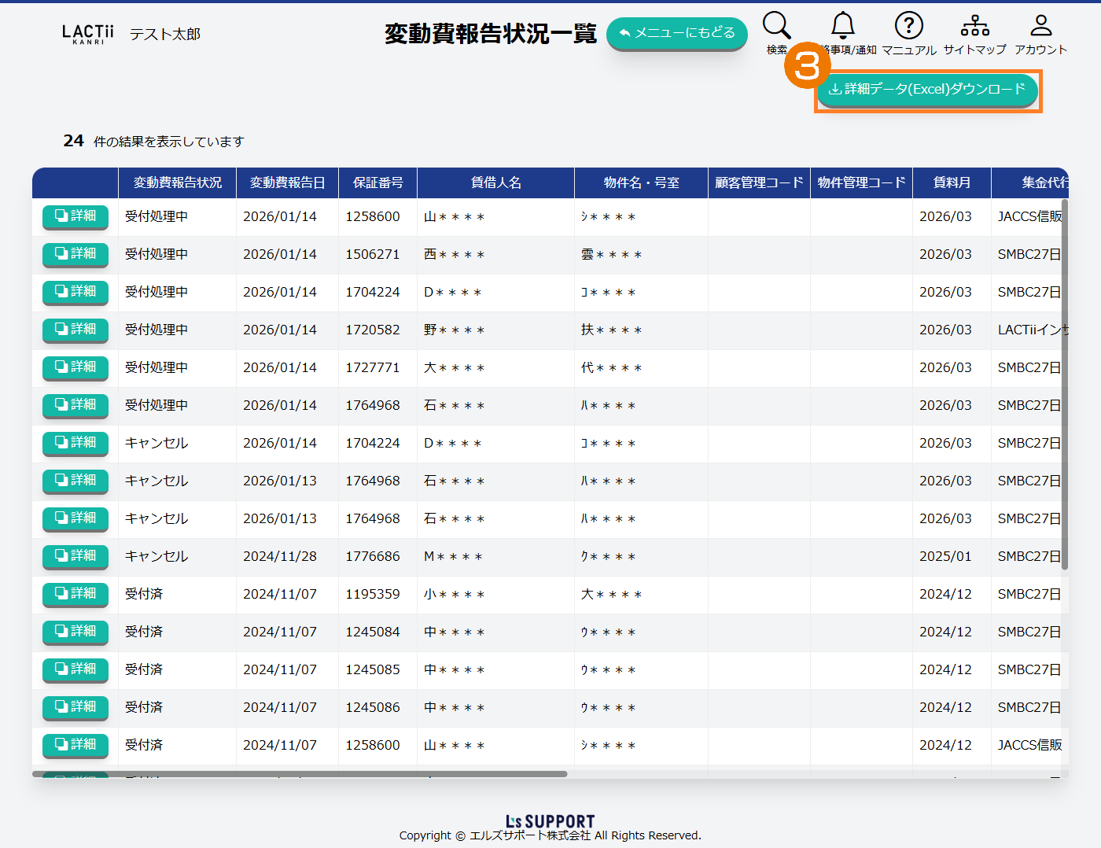Open the account person icon
Image resolution: width=1101 pixels, height=848 pixels.
coord(1040,26)
